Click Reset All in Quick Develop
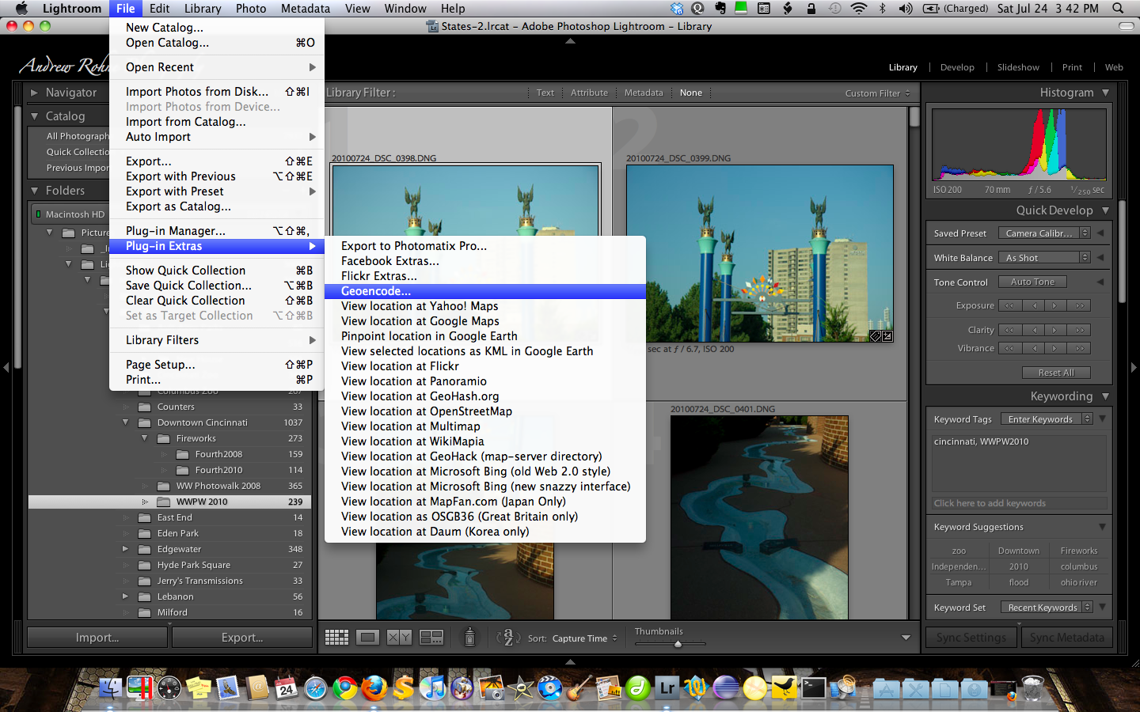This screenshot has height=712, width=1140. [x=1056, y=373]
